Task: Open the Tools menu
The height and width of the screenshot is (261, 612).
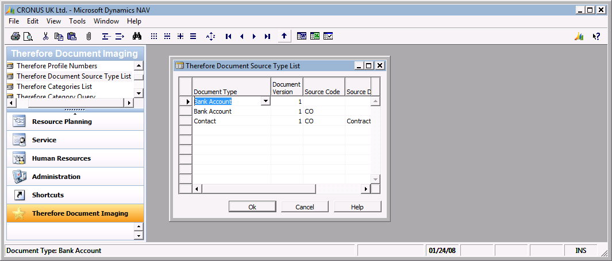Action: [x=77, y=21]
